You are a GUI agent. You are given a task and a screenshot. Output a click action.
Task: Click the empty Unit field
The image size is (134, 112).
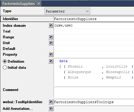click(x=94, y=43)
